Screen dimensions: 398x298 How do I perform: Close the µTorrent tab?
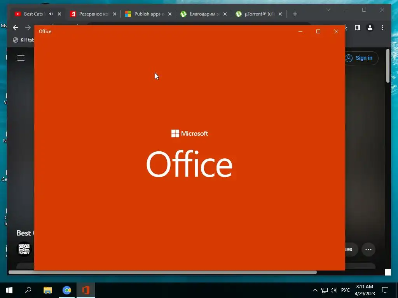280,14
